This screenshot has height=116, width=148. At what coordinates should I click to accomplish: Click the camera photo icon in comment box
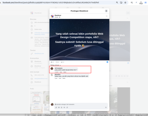(62, 107)
